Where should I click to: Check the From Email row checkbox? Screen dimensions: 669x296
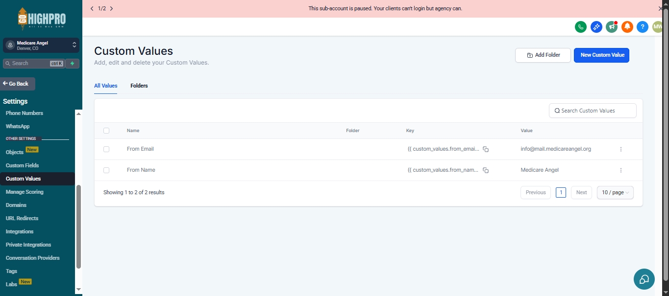pos(106,149)
